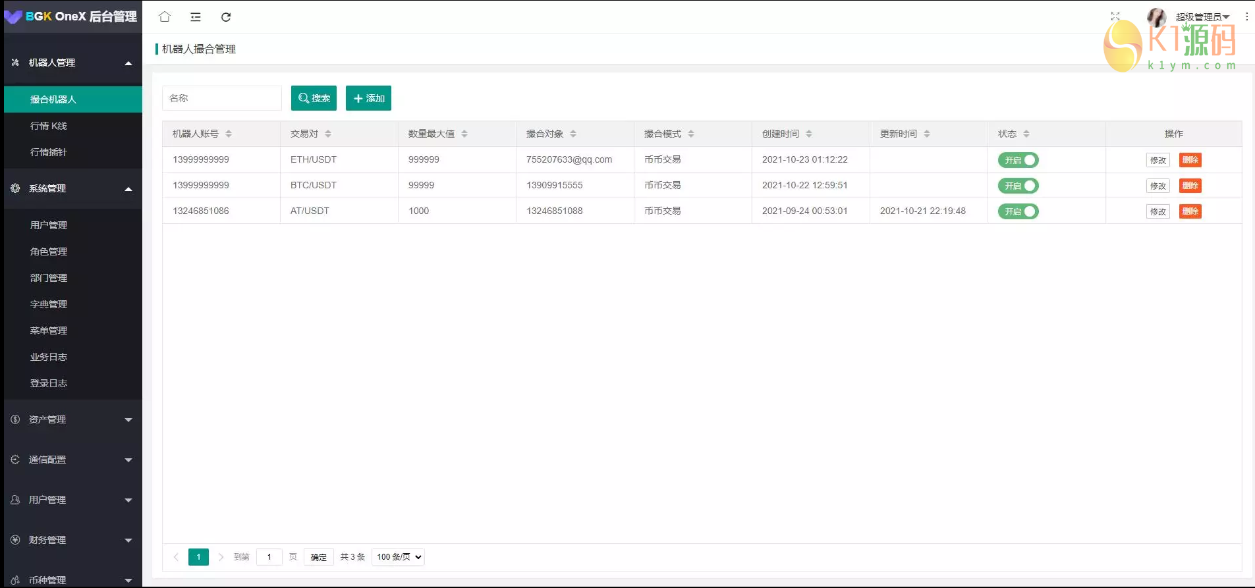Click 修改 for AT/USDT row
This screenshot has height=588, width=1255.
coord(1157,211)
